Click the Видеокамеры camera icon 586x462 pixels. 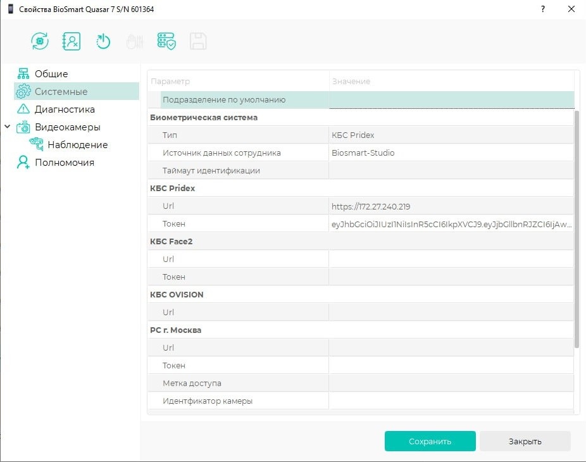click(23, 127)
